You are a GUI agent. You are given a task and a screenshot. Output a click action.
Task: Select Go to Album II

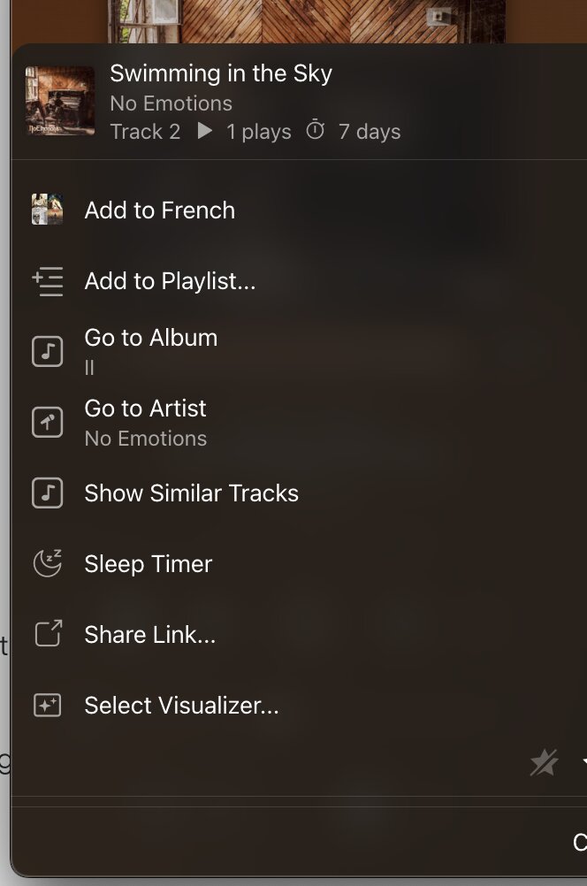point(151,339)
